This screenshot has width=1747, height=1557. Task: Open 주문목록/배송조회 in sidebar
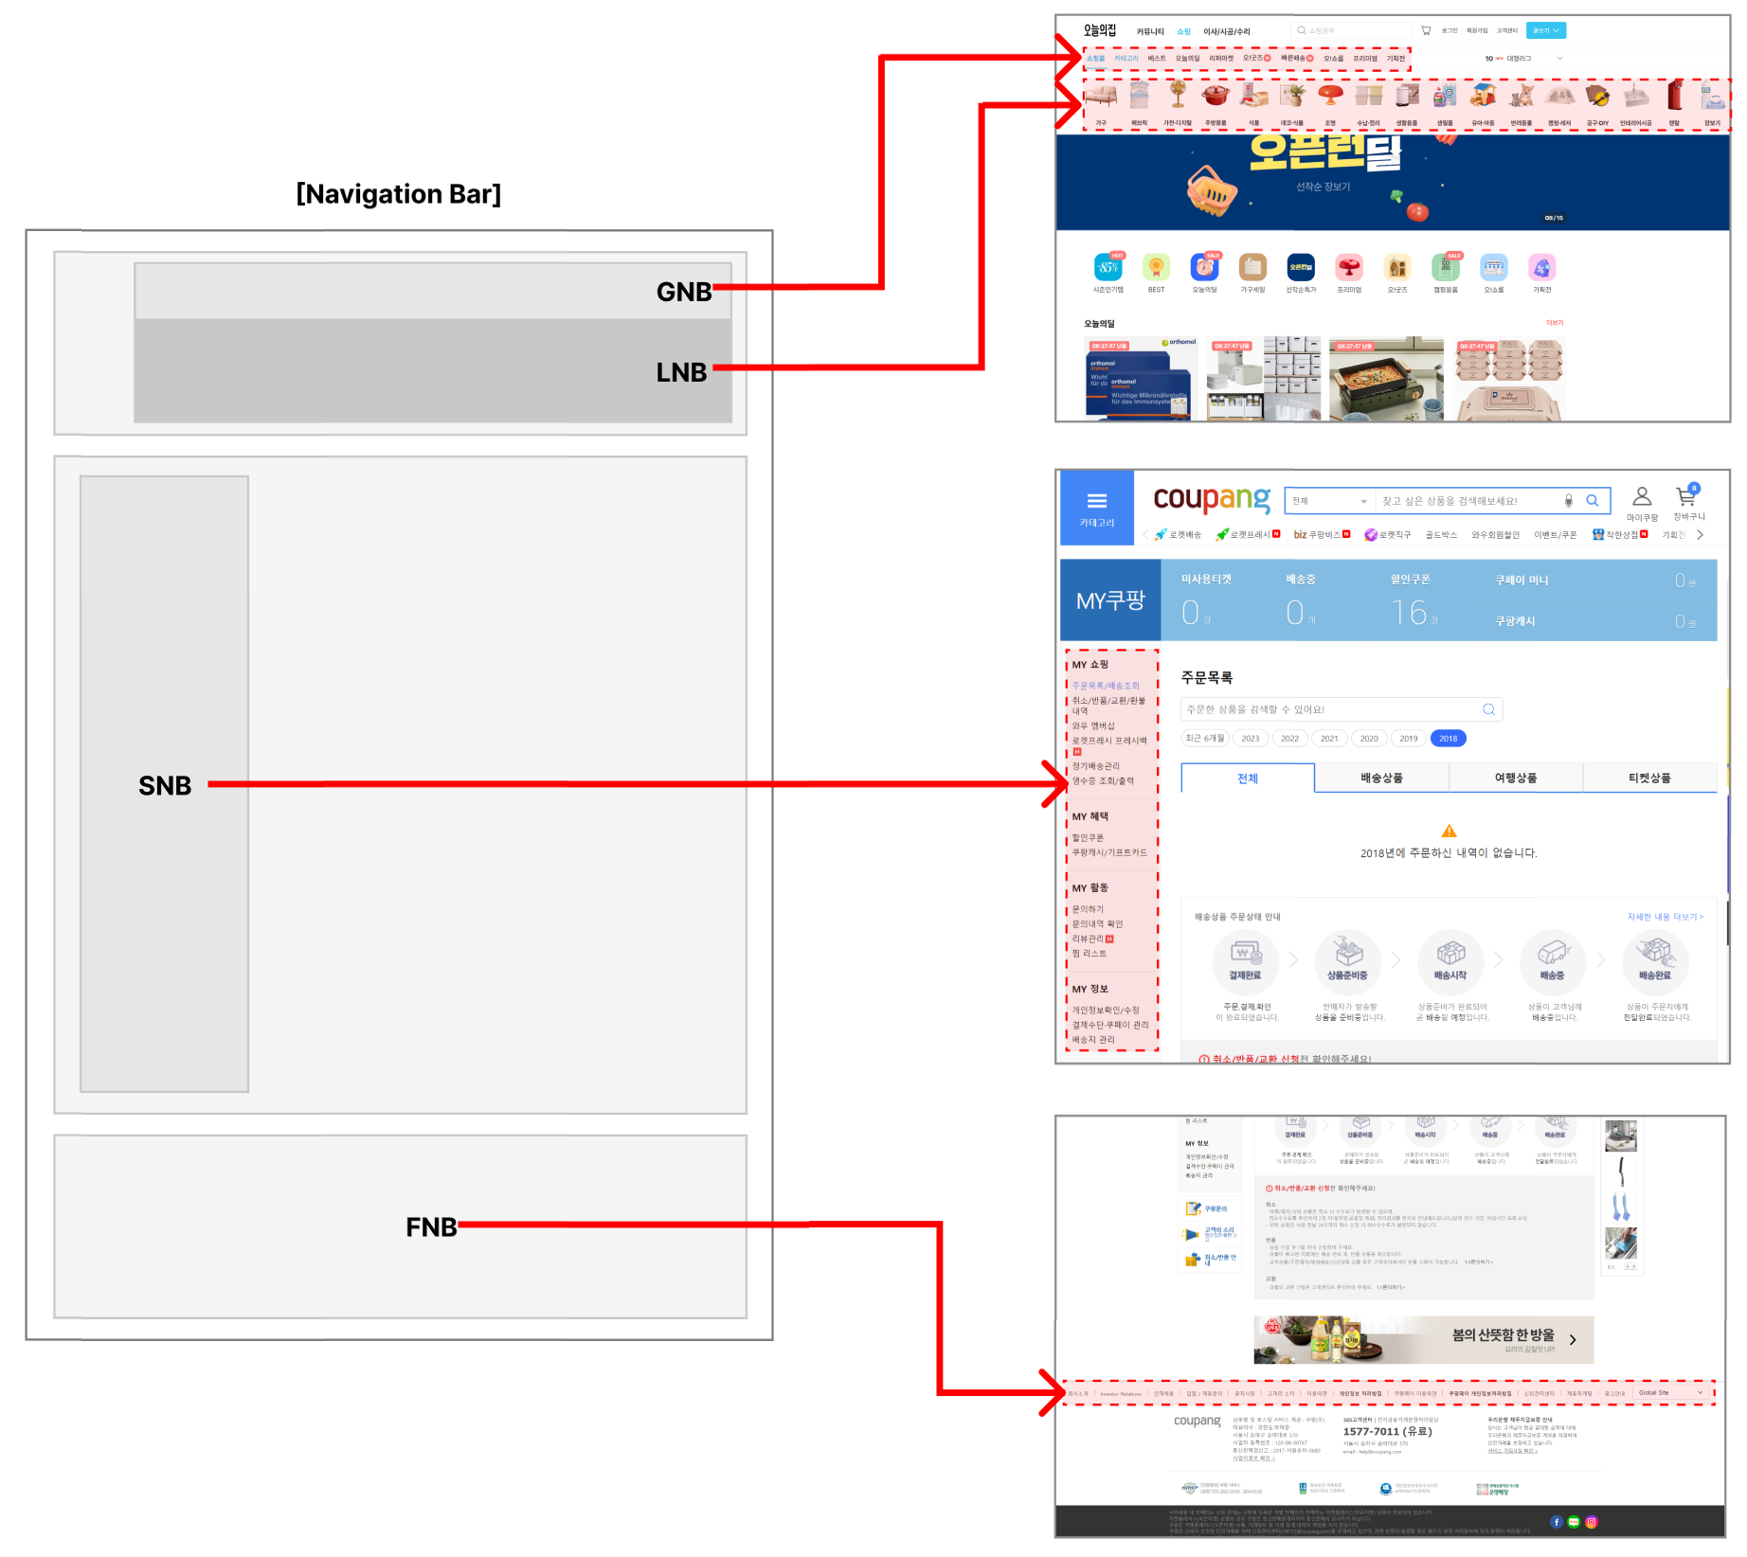[x=1106, y=686]
